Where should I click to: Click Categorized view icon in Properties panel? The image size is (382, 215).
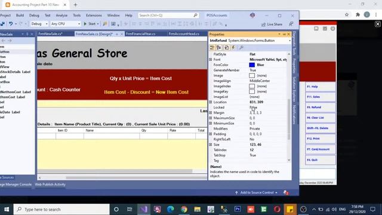pos(212,48)
